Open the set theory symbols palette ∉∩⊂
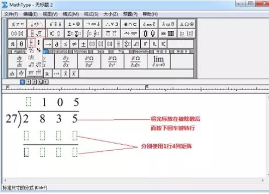 (130, 24)
